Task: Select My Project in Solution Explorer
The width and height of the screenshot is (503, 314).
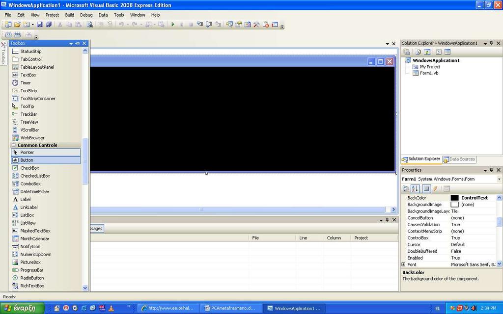Action: pos(430,67)
